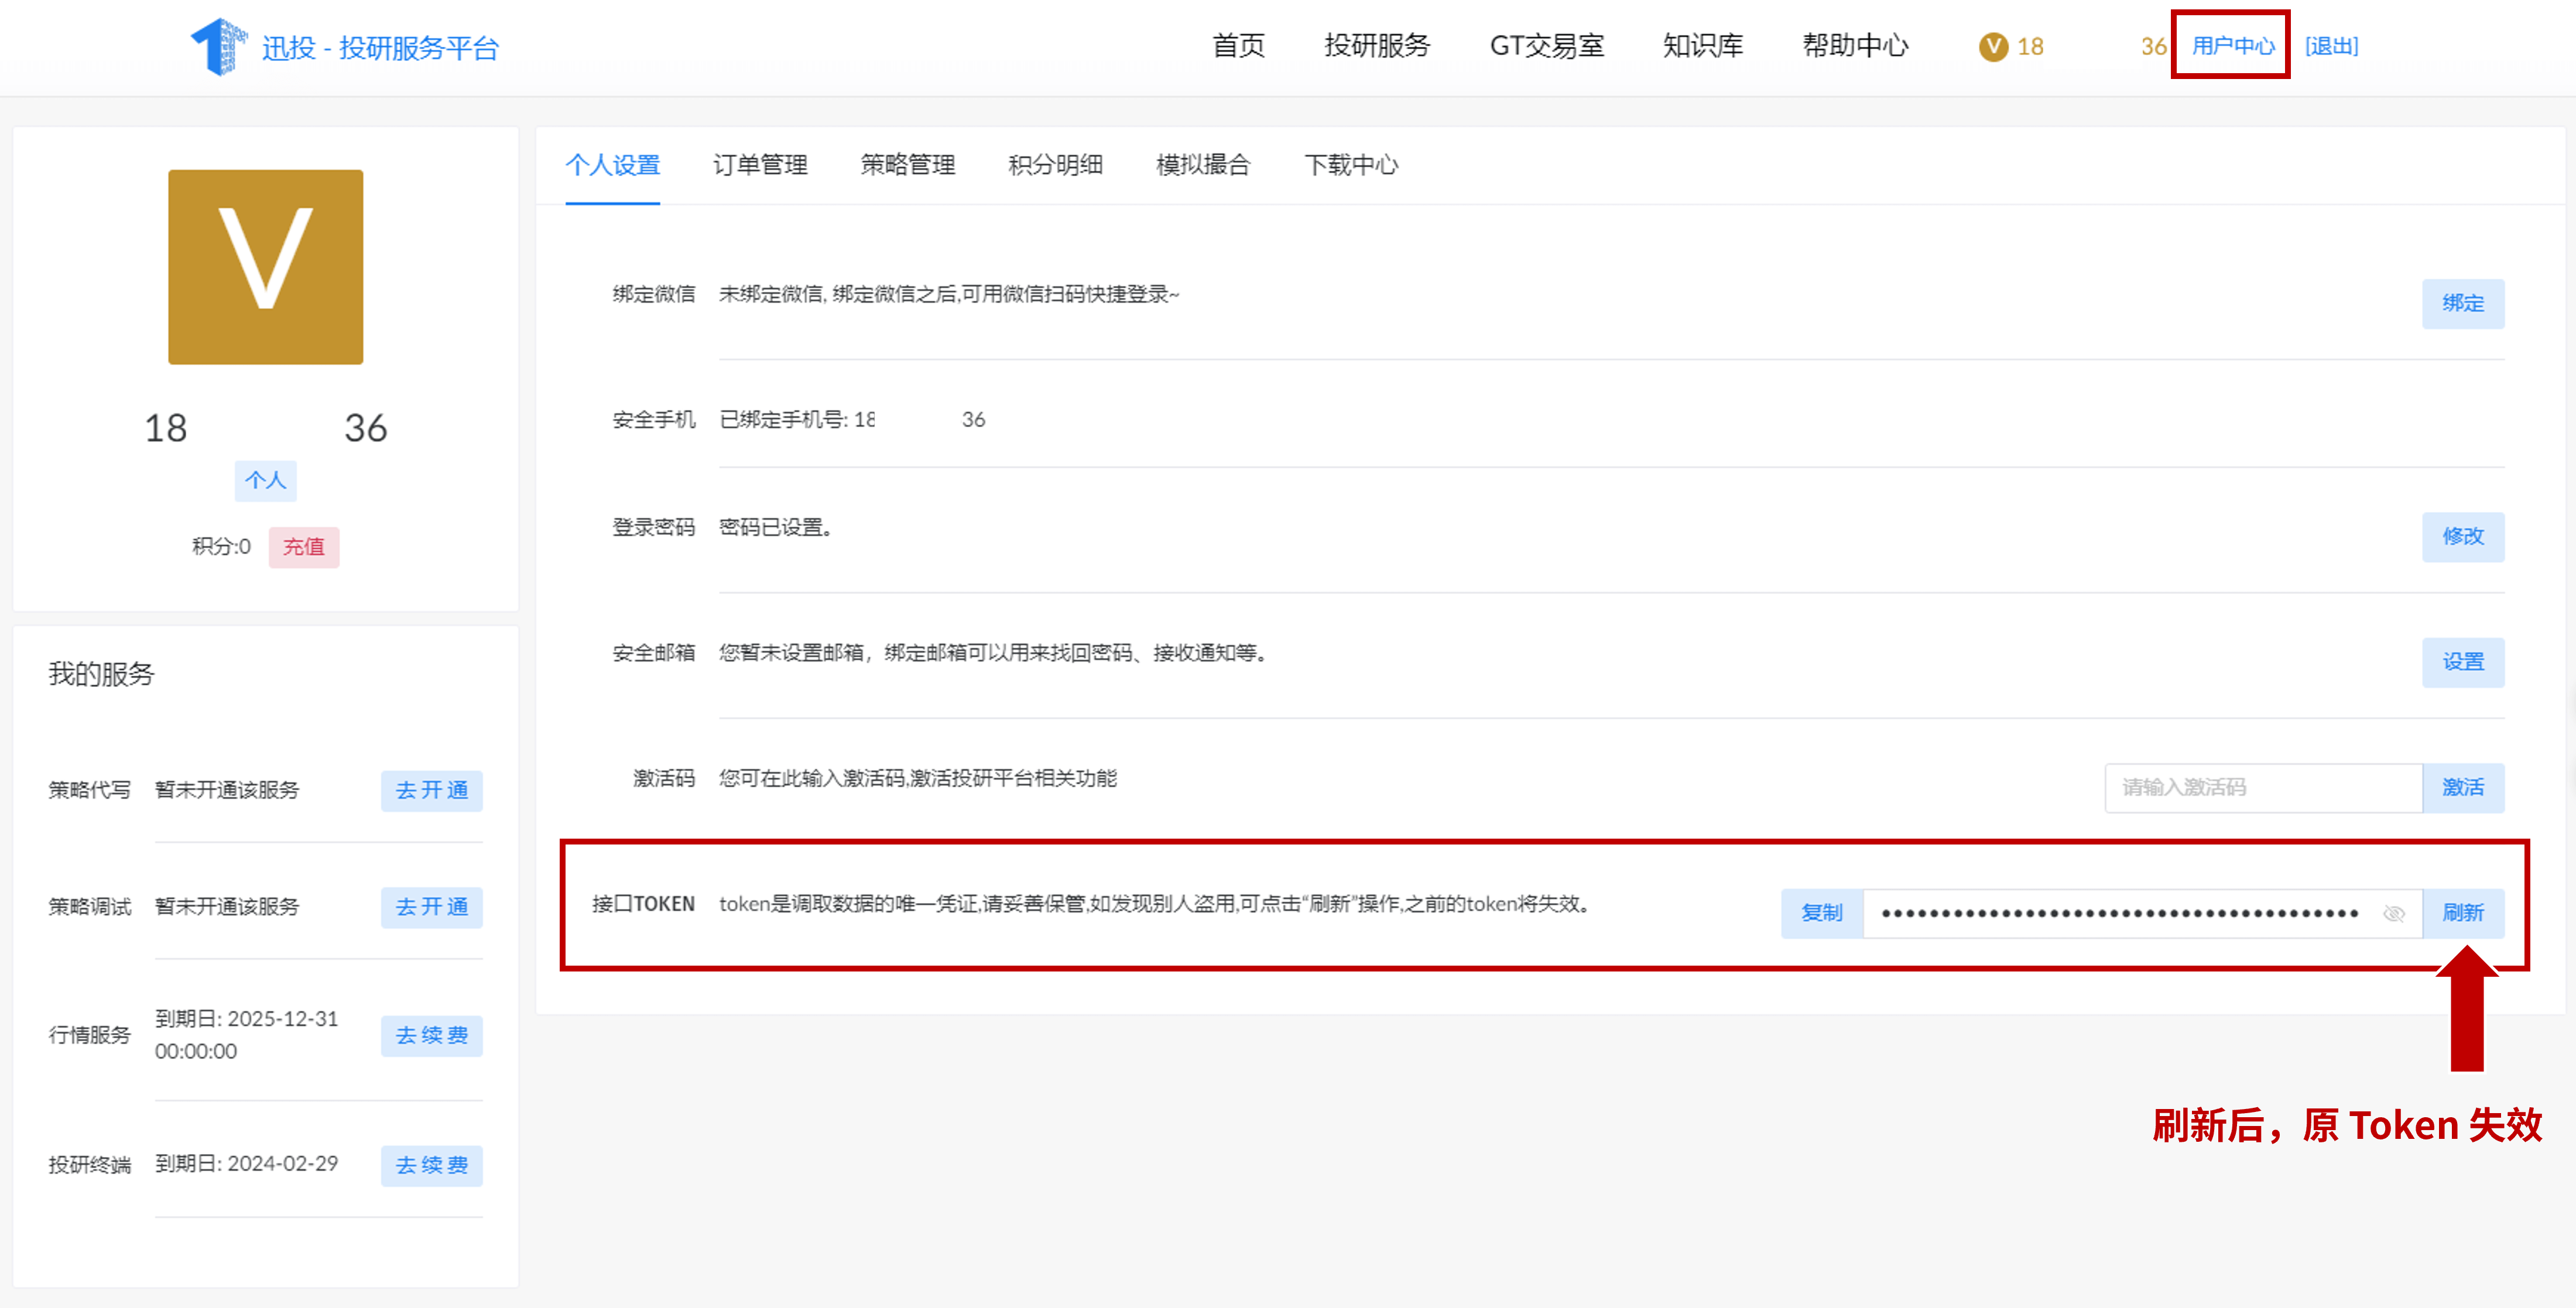Click 去续费 for 行情服务

click(x=431, y=1036)
